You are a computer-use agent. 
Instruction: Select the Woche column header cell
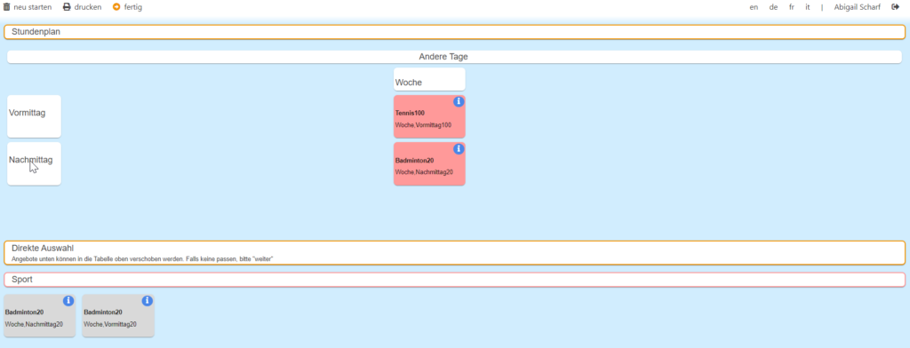point(429,80)
